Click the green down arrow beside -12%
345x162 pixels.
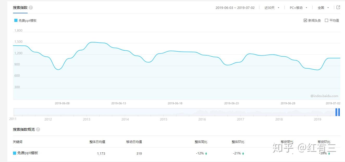coord(206,154)
